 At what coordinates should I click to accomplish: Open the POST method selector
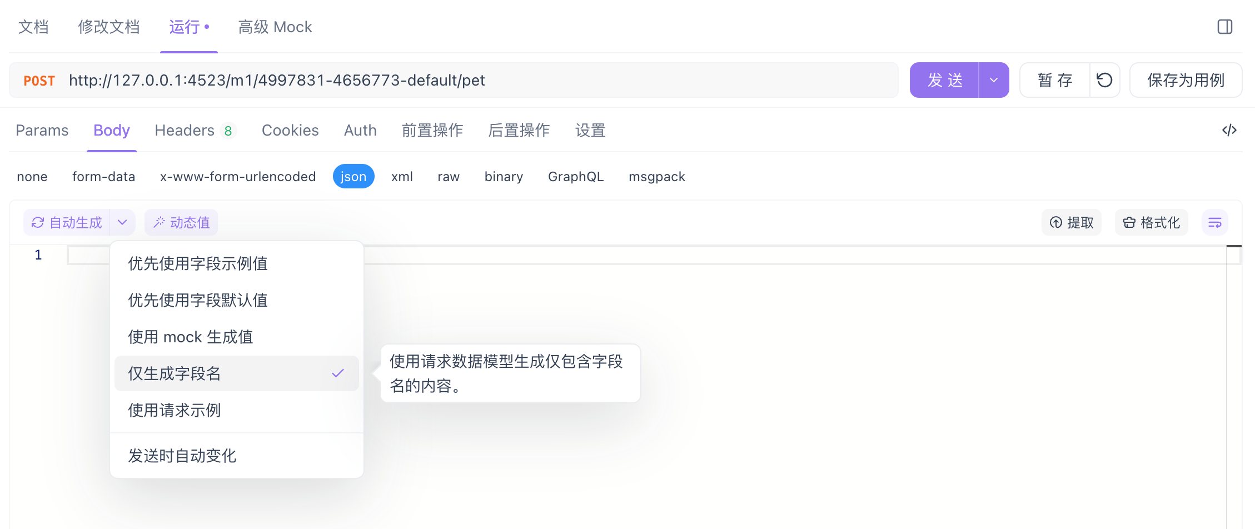[x=39, y=80]
